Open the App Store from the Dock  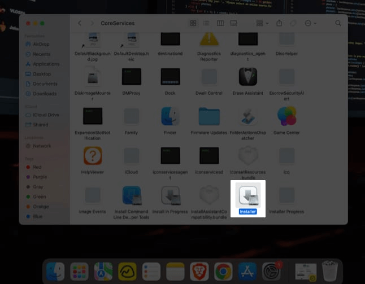[x=247, y=272]
